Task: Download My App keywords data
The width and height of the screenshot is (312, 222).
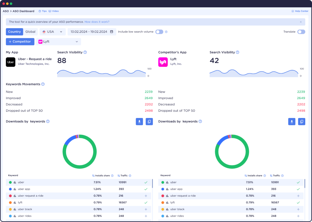Action: pos(139,121)
